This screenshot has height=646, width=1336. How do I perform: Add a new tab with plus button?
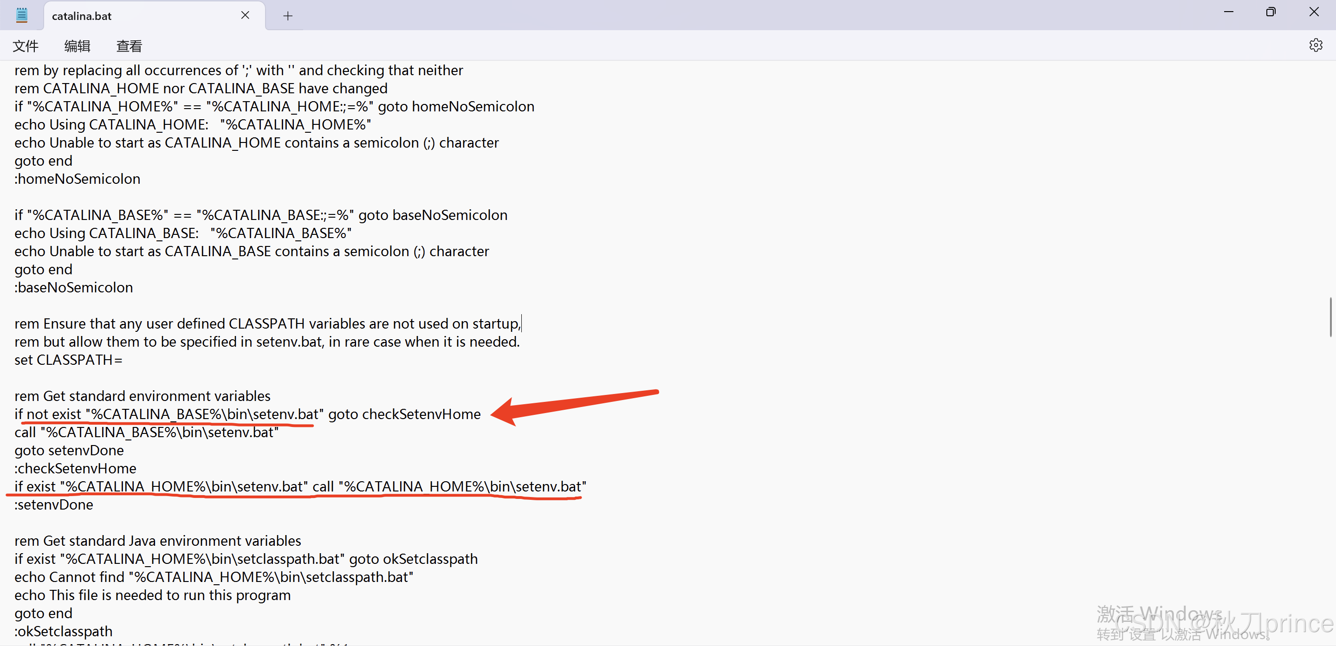[288, 16]
